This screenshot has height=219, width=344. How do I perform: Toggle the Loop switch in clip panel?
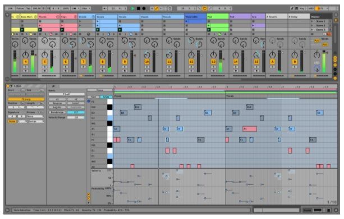26,99
